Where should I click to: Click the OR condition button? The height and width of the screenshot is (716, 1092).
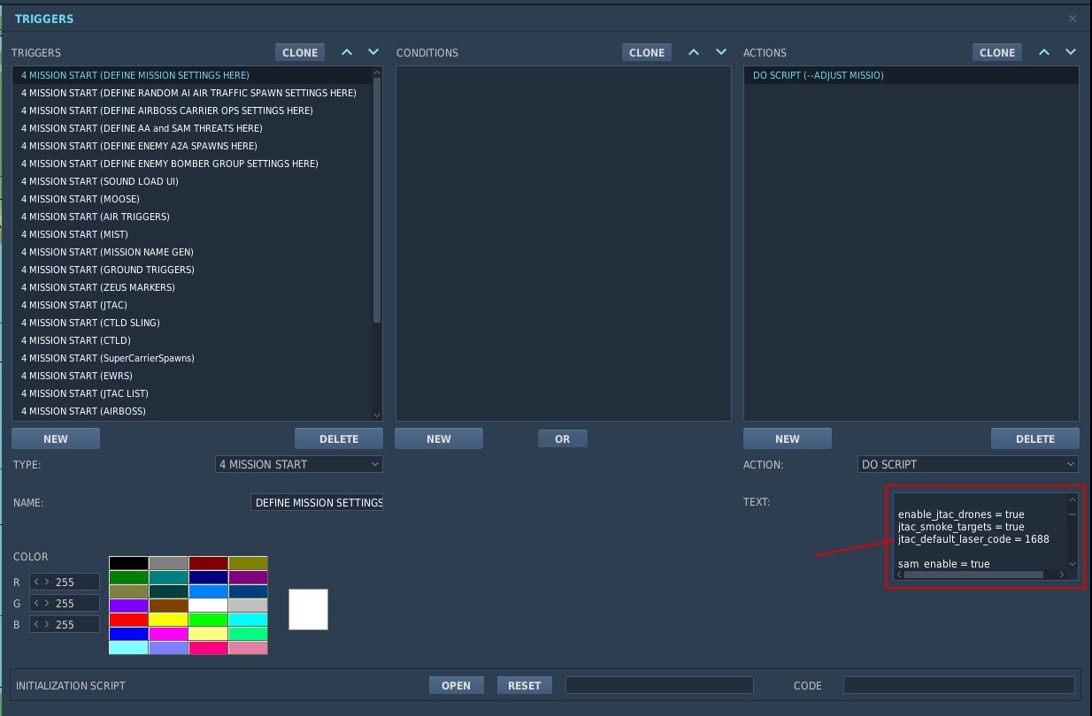(x=563, y=438)
